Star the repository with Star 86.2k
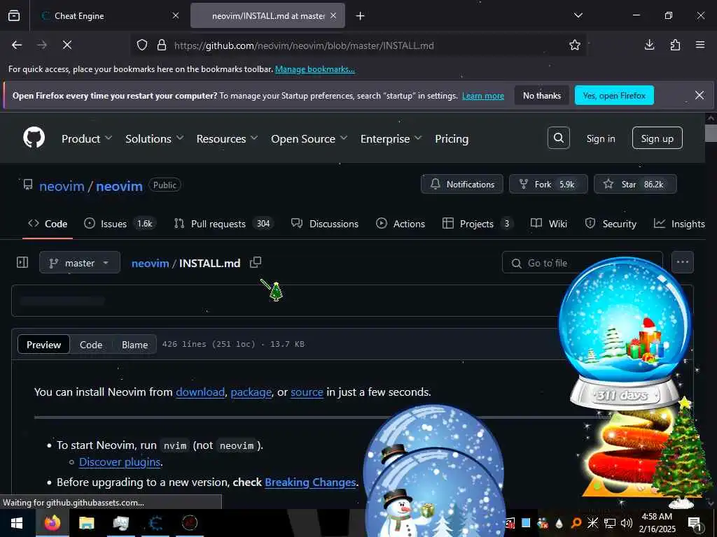This screenshot has width=717, height=537. point(635,184)
